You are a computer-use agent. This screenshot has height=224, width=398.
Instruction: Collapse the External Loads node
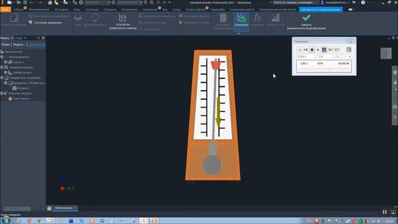click(x=2, y=93)
